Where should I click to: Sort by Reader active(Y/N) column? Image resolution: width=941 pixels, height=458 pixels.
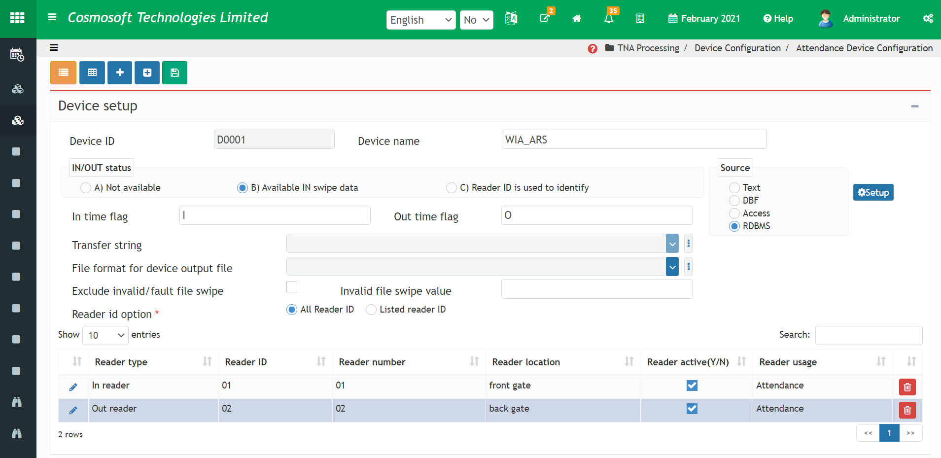click(697, 362)
